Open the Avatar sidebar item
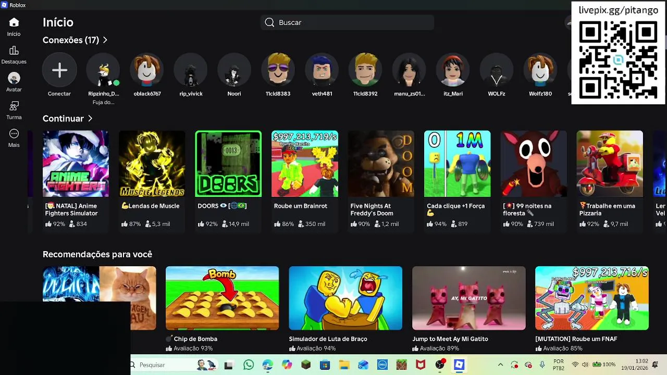The width and height of the screenshot is (667, 375). (x=14, y=78)
